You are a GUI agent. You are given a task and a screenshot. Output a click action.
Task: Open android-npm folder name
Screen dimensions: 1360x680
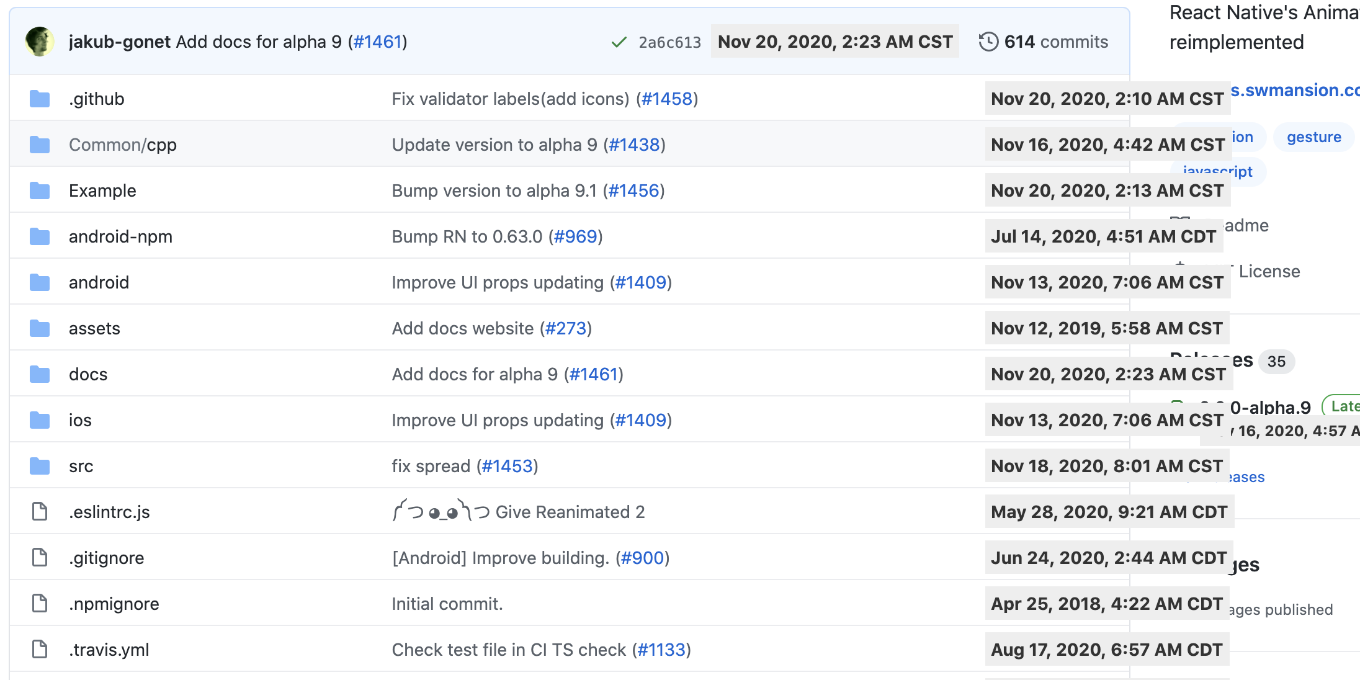pyautogui.click(x=120, y=236)
